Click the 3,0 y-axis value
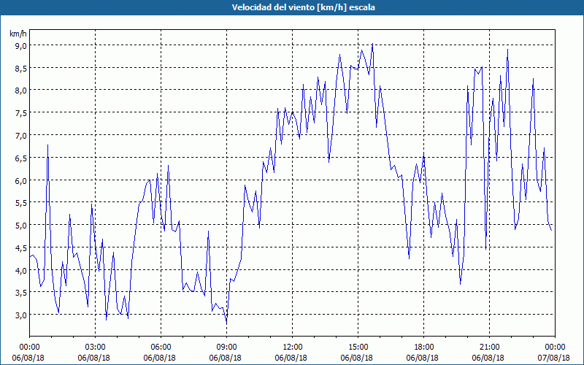 coord(22,315)
